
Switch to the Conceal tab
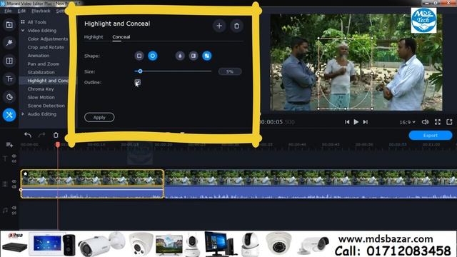121,36
